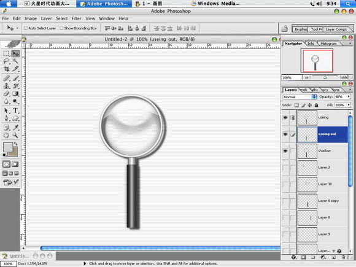
Task: Select the Zoom tool
Action: point(15,135)
